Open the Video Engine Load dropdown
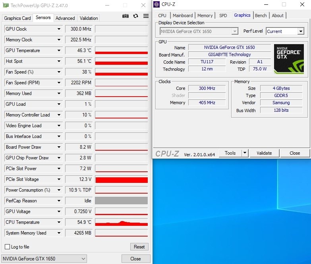Image resolution: width=311 pixels, height=264 pixels. pos(59,126)
